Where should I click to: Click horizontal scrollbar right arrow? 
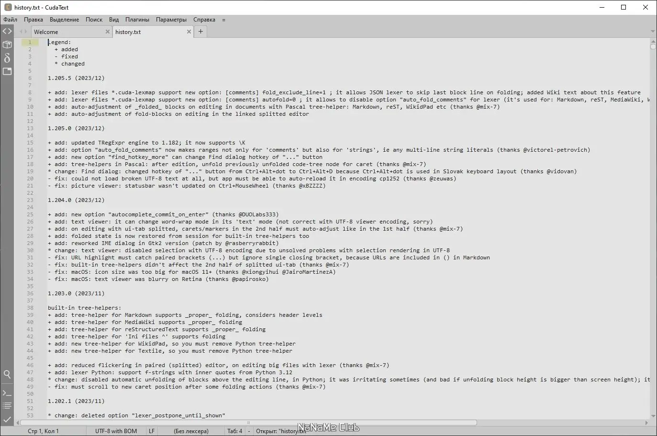[x=646, y=423]
